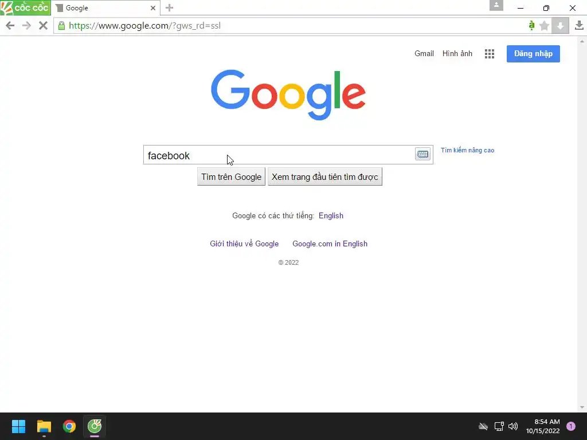Click the network tray icon
587x440 pixels.
point(499,426)
